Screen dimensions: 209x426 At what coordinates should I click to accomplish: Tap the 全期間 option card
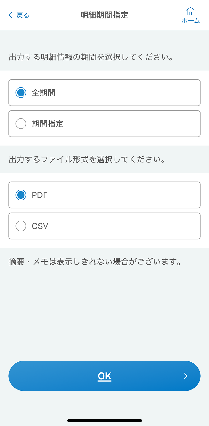click(104, 92)
